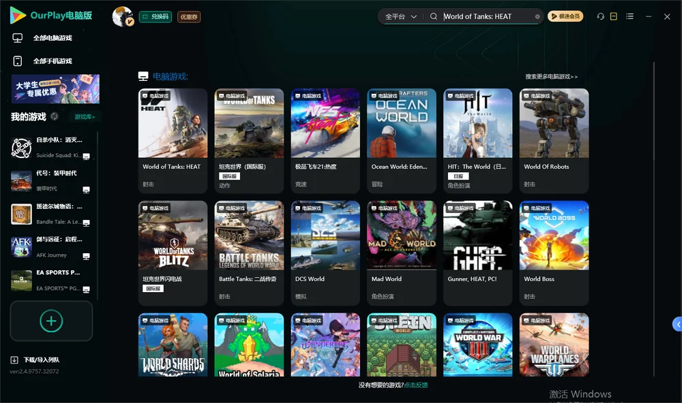The image size is (682, 403).
Task: Open customer support headset icon
Action: 600,16
